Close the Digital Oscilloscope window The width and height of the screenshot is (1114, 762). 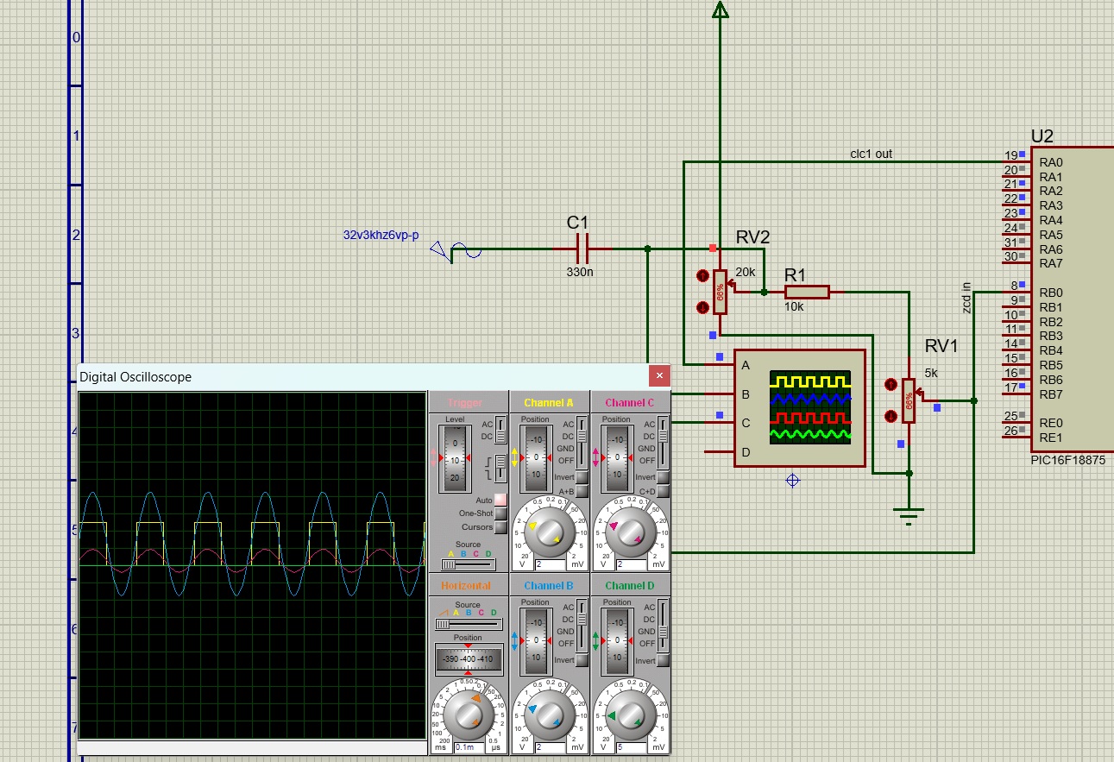pos(658,376)
